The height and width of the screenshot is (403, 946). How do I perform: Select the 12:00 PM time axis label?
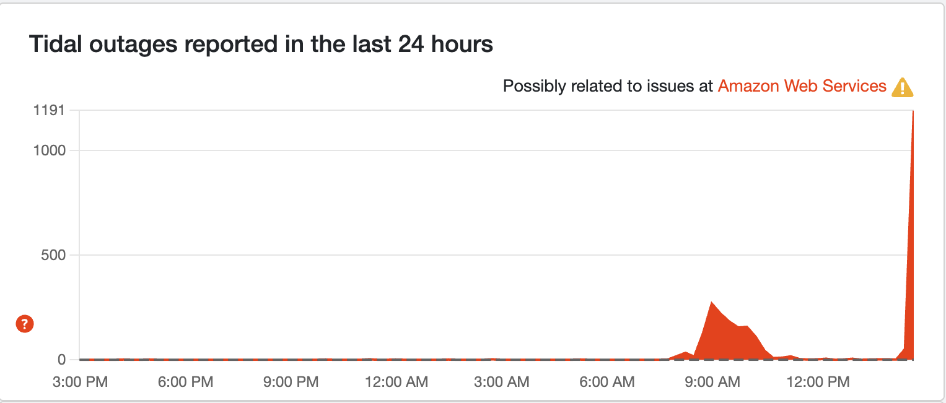point(818,382)
